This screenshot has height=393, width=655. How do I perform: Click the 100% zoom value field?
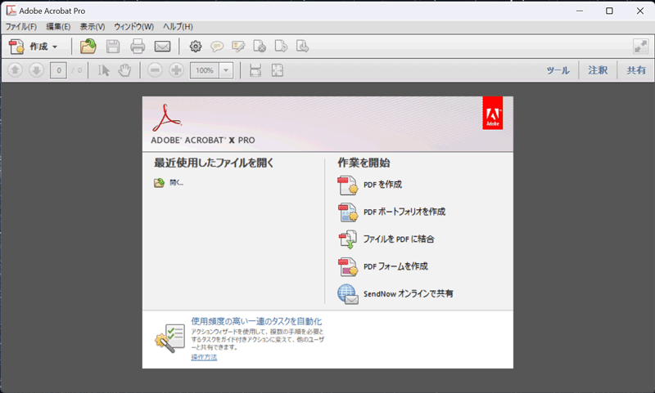(x=205, y=70)
